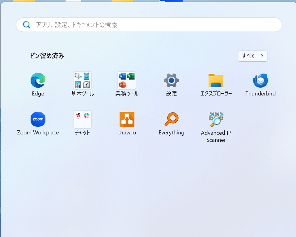Open the Edge browser
Screen dimensions: 296x237
tap(38, 84)
